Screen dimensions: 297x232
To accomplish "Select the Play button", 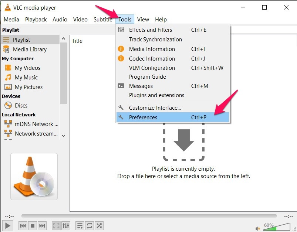I will [x=8, y=225].
